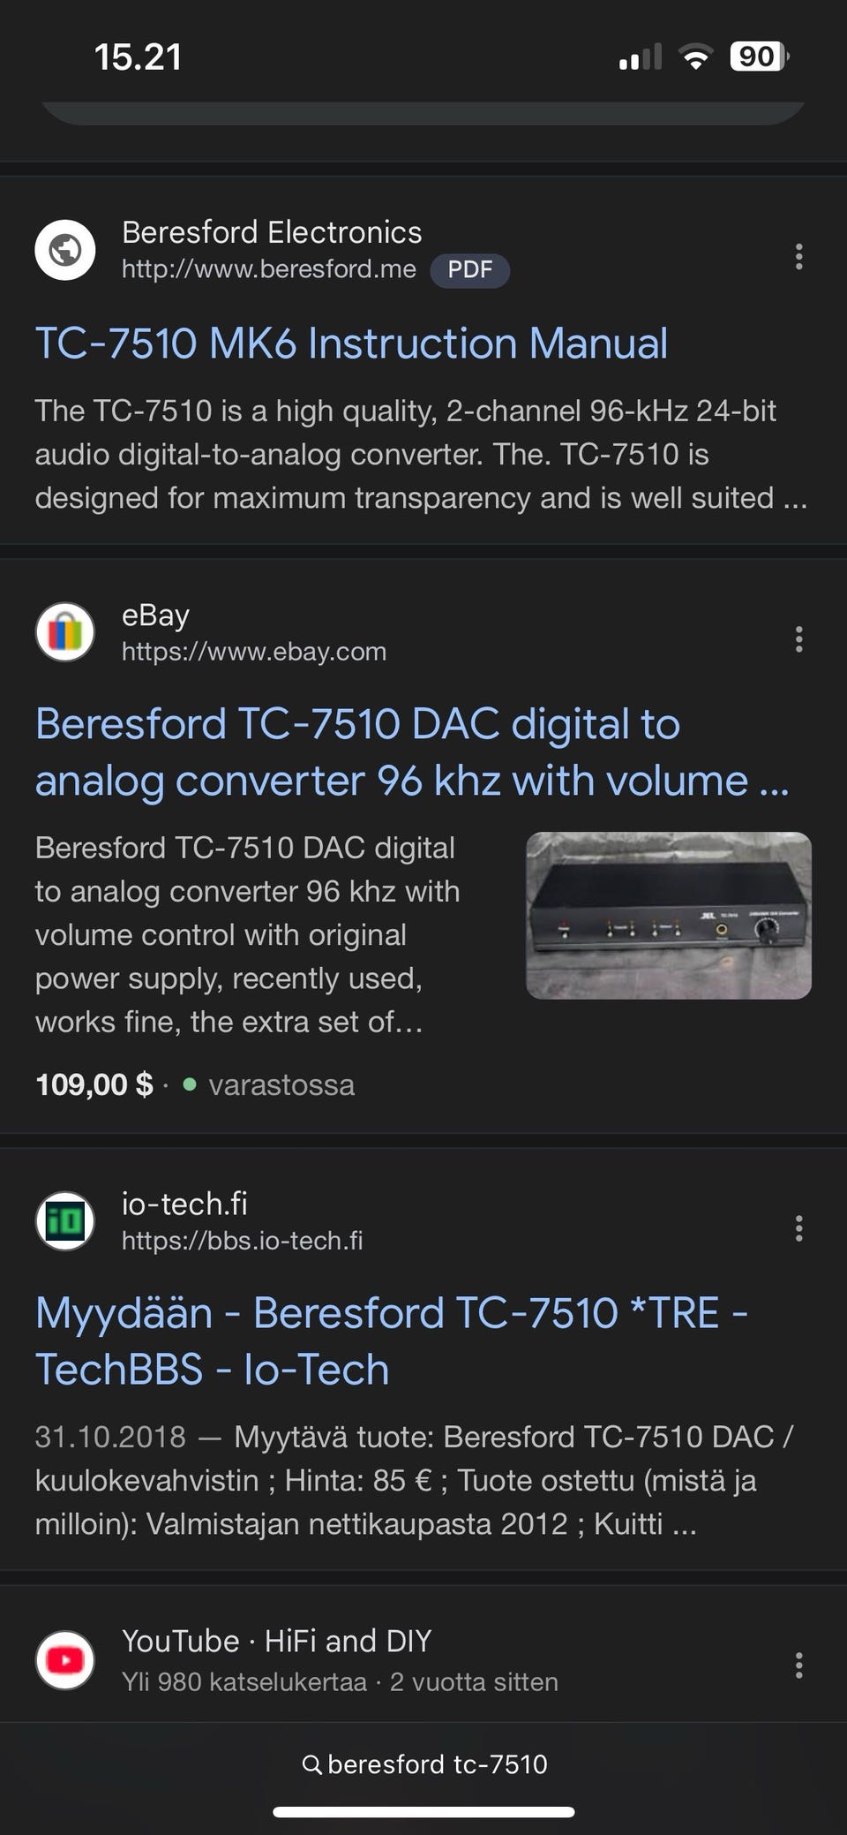Viewport: 847px width, 1835px height.
Task: Tap the search magnifier icon in address bar
Action: point(311,1764)
